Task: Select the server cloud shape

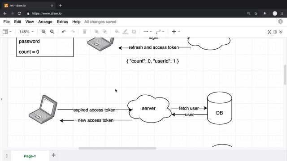Action: point(149,109)
